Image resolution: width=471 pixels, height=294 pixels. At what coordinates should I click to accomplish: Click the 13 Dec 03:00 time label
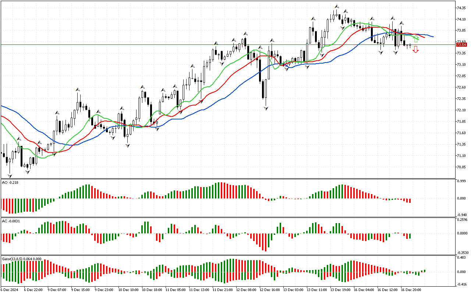[293, 290]
